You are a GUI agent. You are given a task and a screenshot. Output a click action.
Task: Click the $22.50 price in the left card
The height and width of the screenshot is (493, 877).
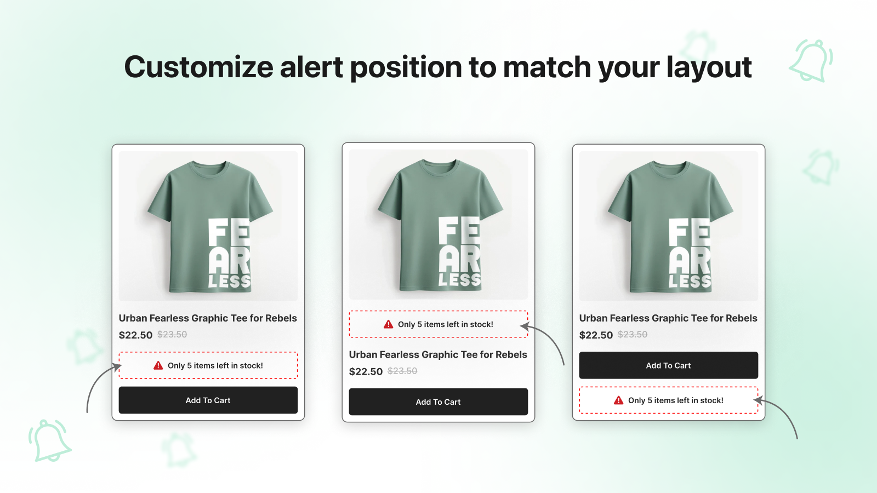136,335
